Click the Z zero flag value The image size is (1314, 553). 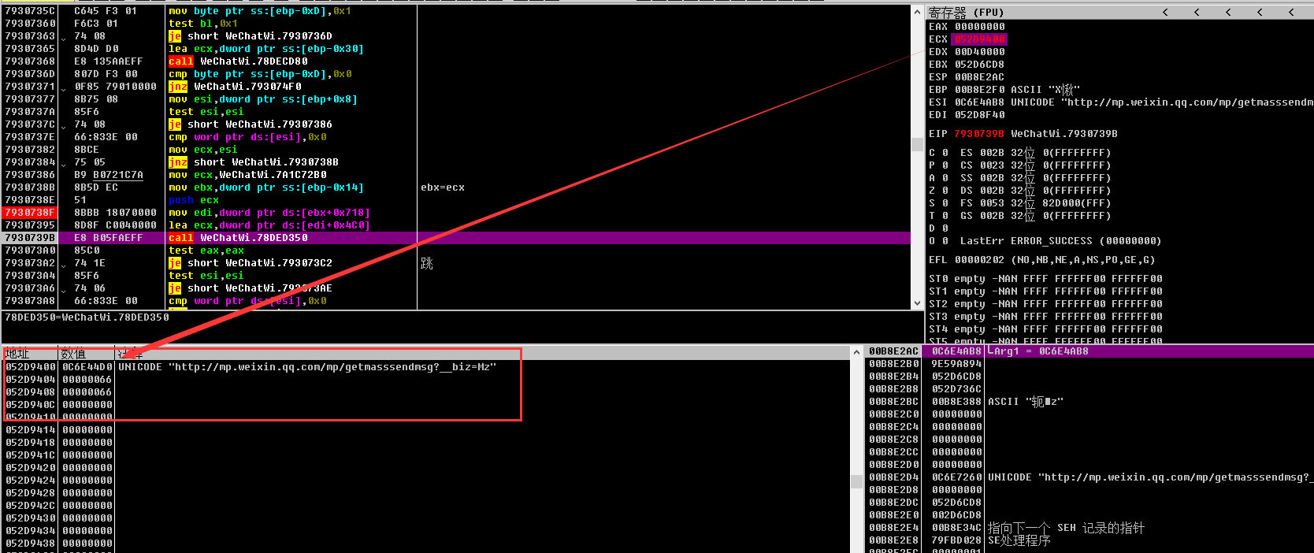[945, 191]
